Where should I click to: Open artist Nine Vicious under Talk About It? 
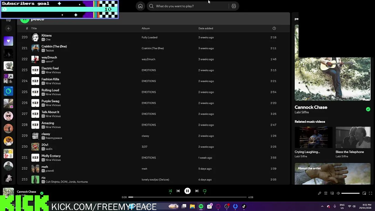tap(53, 116)
